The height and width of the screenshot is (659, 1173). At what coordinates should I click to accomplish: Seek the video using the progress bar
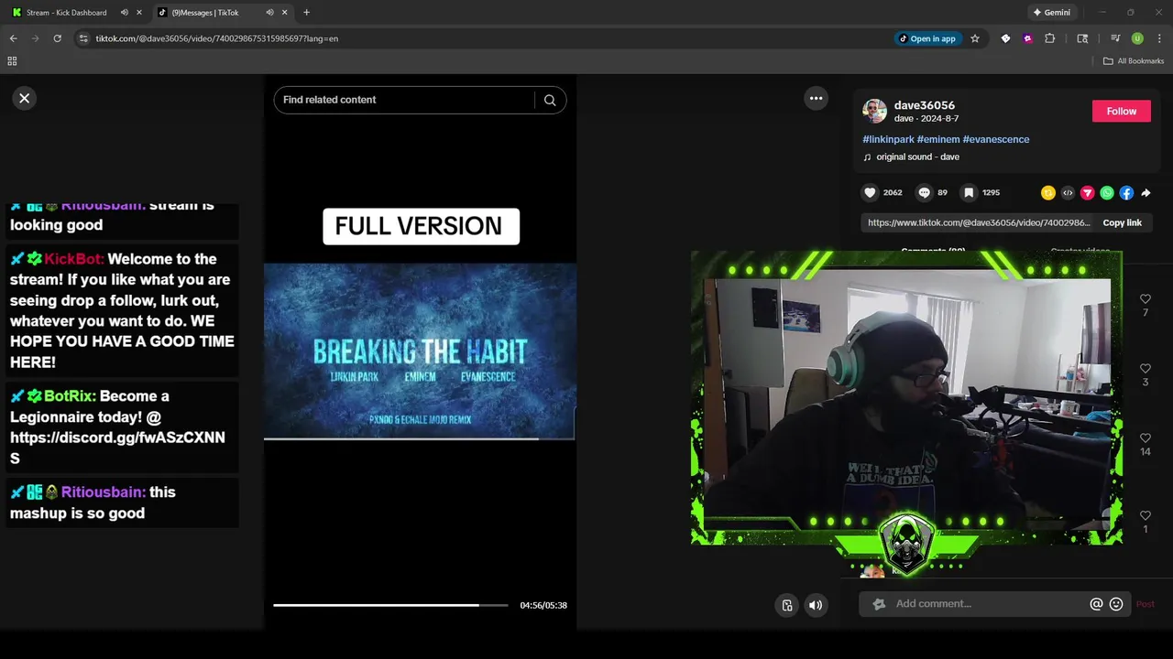[390, 605]
